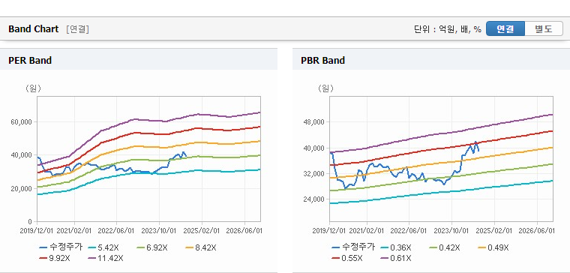Click the 11.42X legend entry
This screenshot has width=570, height=273.
point(106,258)
